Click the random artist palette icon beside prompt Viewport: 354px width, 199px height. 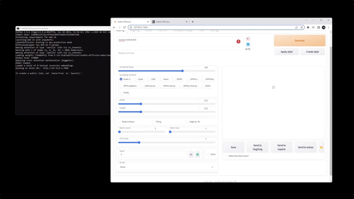(x=248, y=39)
